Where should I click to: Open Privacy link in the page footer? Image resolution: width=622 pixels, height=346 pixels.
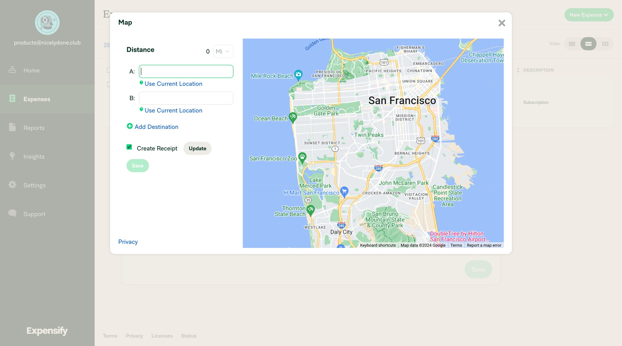(x=134, y=336)
